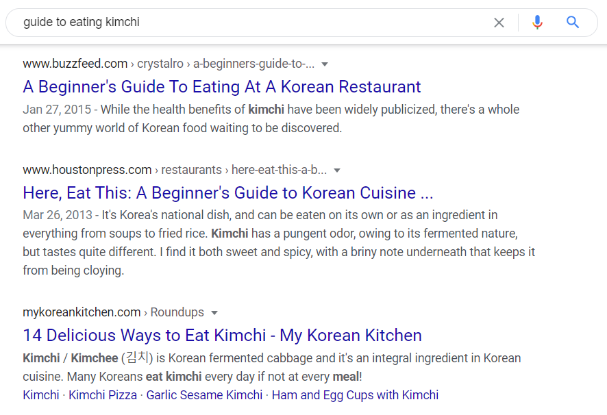Open 14 Delicious Ways to Eat Kimchi
607x415 pixels.
[x=223, y=335]
